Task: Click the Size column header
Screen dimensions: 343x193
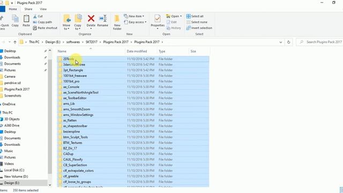Action: pos(199,51)
